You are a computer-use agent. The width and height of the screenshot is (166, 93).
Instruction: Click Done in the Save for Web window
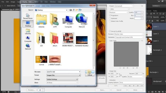pos(135,90)
